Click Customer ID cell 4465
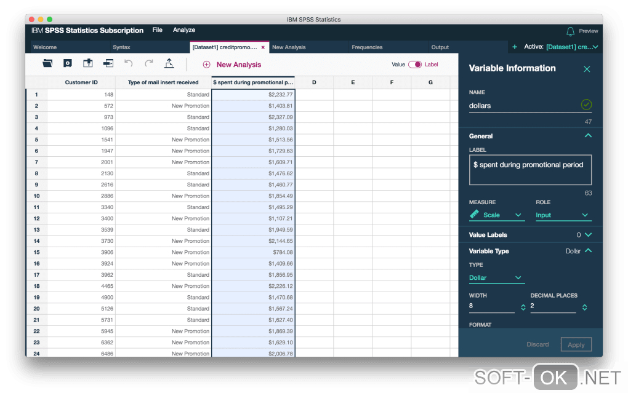Screen dimensions: 628x393 (x=81, y=286)
